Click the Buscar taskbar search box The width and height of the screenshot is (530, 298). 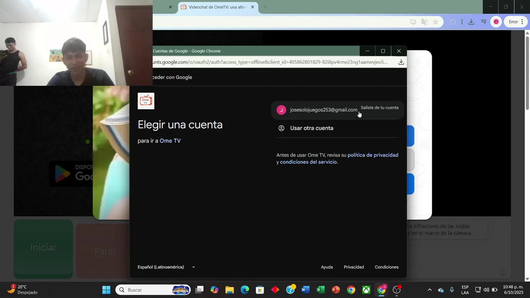tap(153, 290)
